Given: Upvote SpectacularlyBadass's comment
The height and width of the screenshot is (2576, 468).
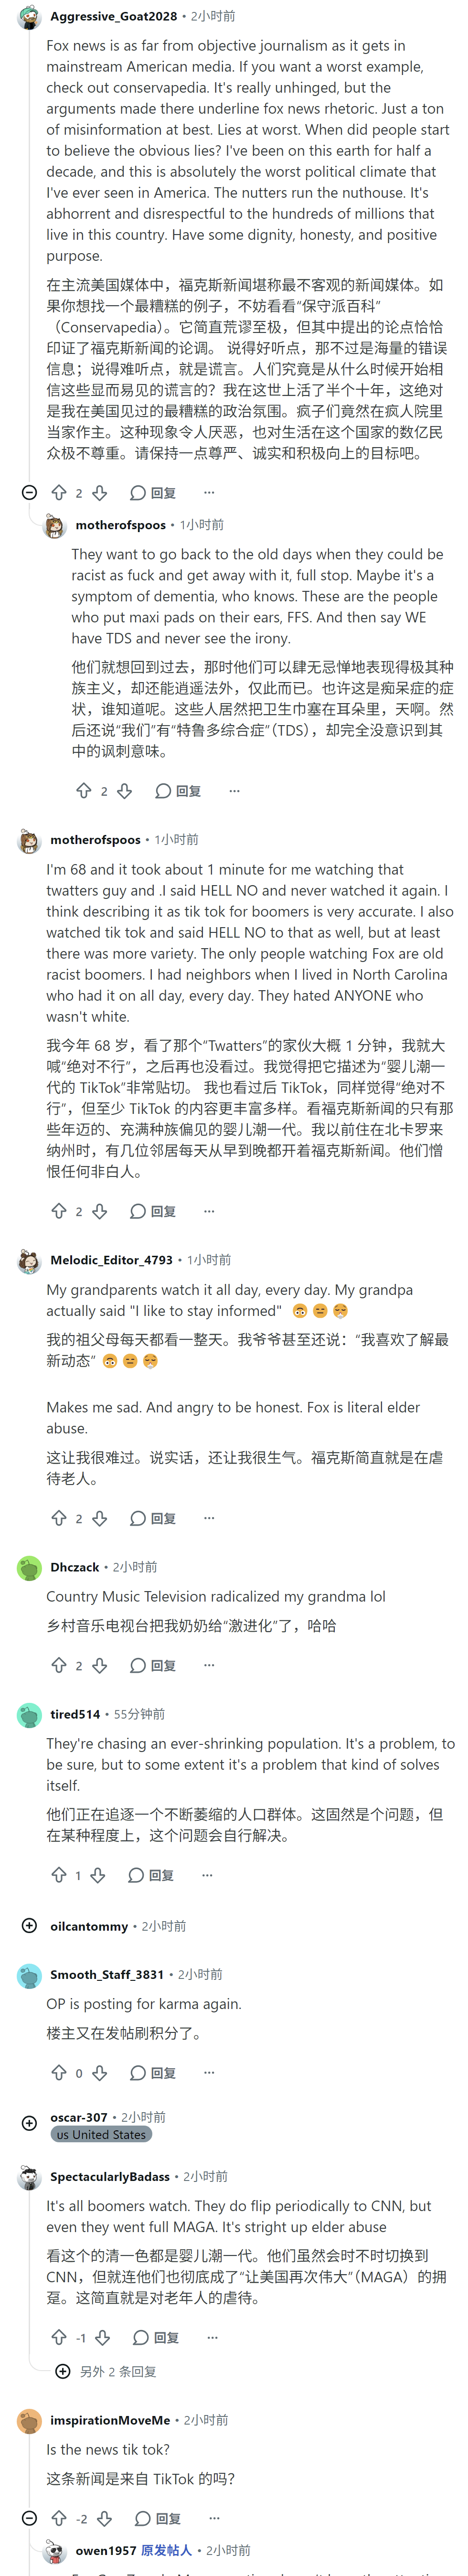Looking at the screenshot, I should pyautogui.click(x=59, y=2338).
